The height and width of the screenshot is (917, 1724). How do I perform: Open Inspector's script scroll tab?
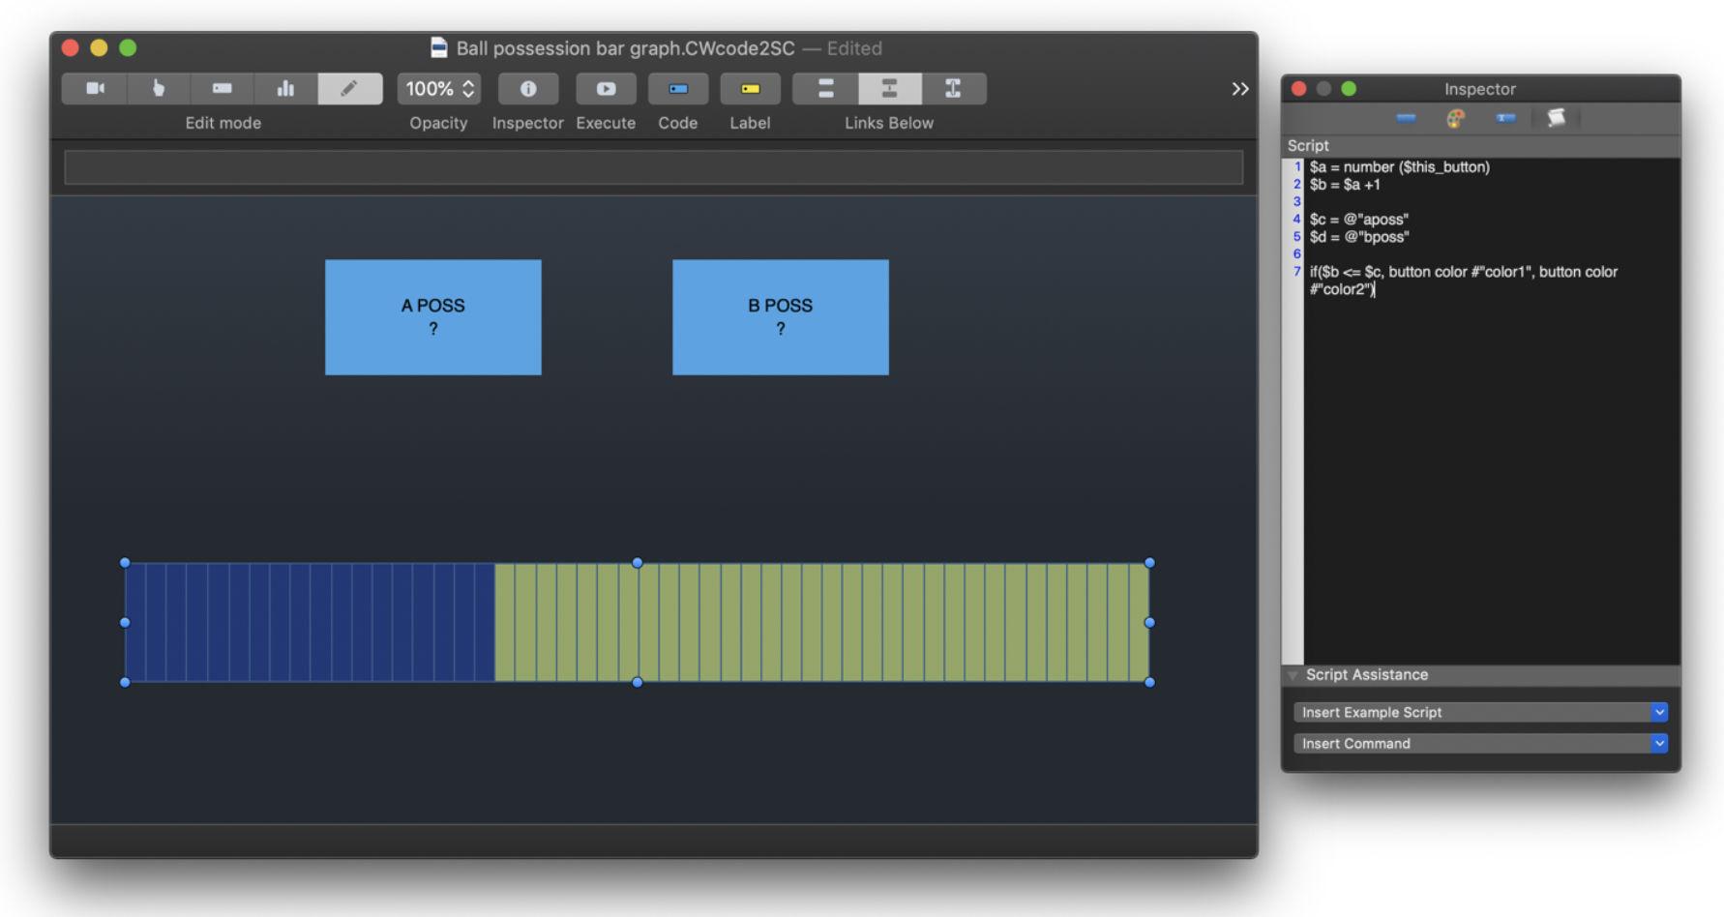click(x=1556, y=118)
